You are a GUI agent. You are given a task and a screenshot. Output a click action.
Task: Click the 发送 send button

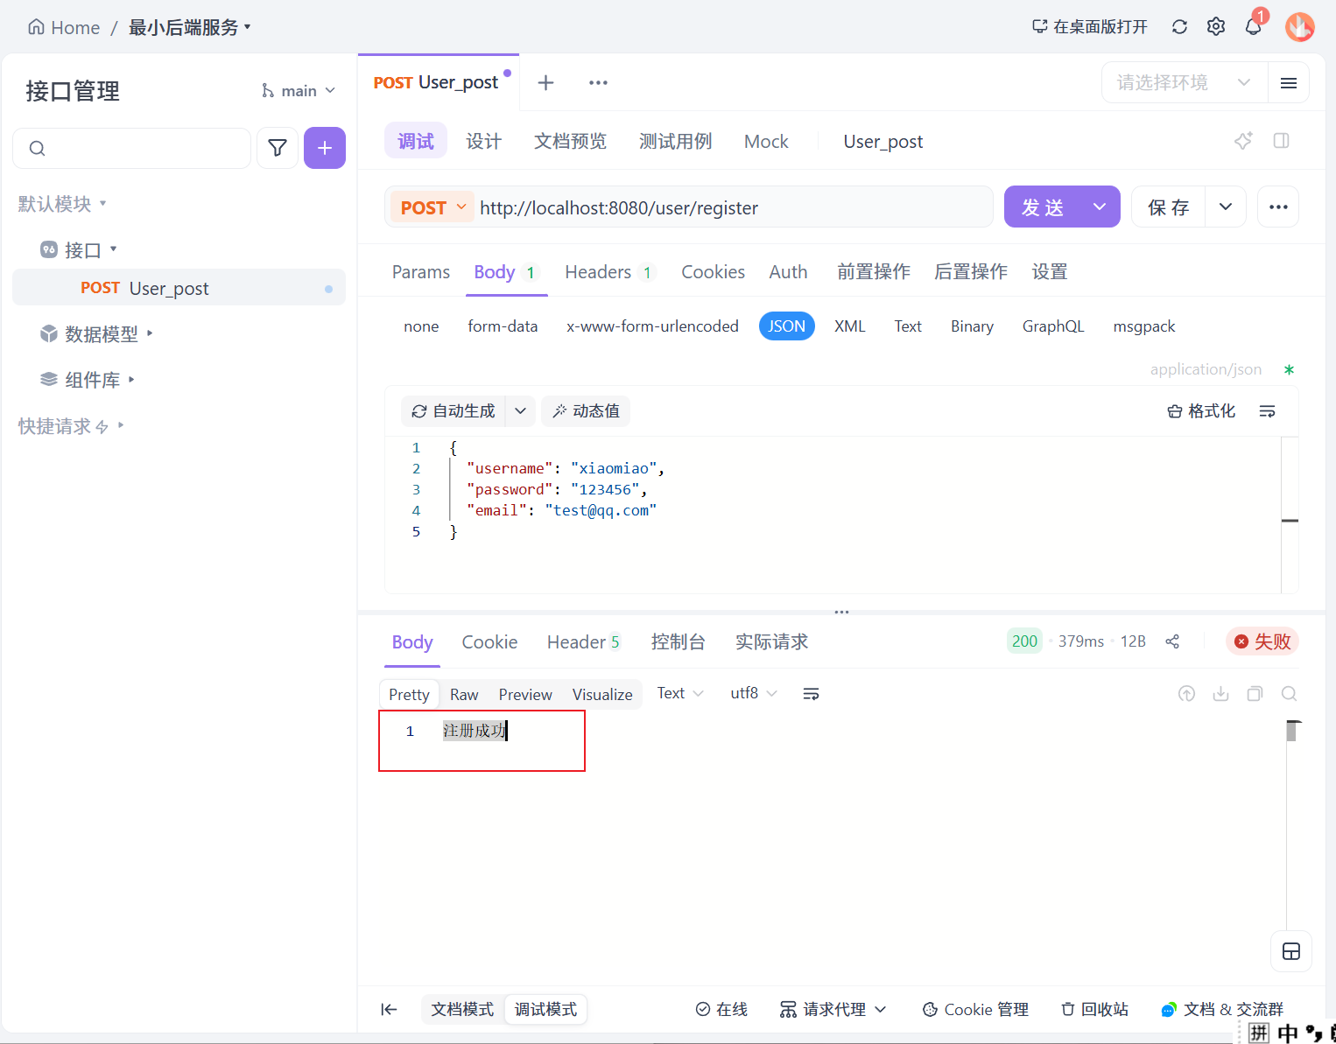(x=1044, y=207)
